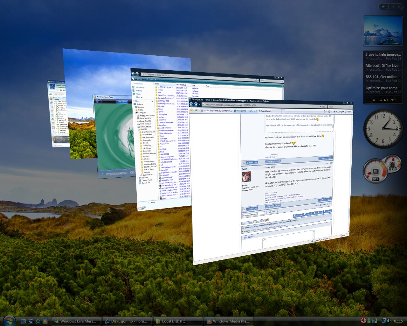Viewport: 407px width, 326px height.
Task: Click the taskbar clock showing 01:15
Action: click(398, 321)
